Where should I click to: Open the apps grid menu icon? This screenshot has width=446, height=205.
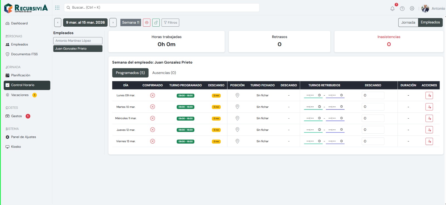click(x=57, y=7)
